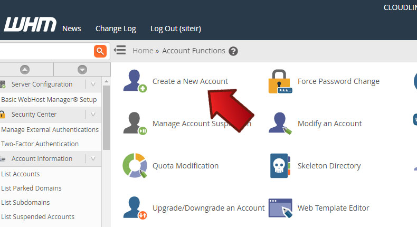Collapse the Account Information section
Image resolution: width=417 pixels, height=227 pixels.
click(x=93, y=159)
